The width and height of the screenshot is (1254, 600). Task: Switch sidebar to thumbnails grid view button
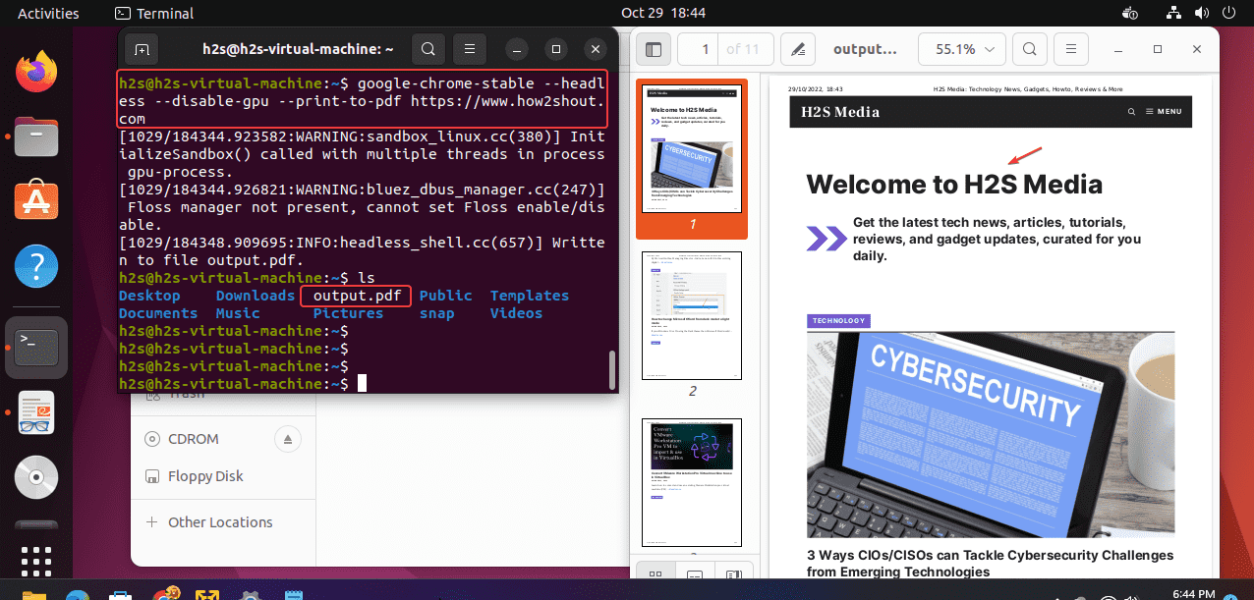(x=655, y=575)
